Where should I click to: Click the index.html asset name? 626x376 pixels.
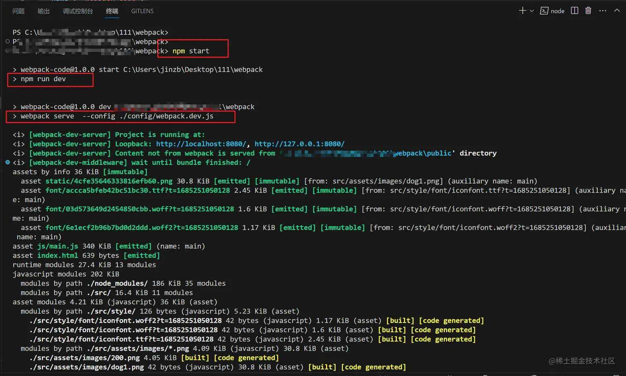coord(58,255)
